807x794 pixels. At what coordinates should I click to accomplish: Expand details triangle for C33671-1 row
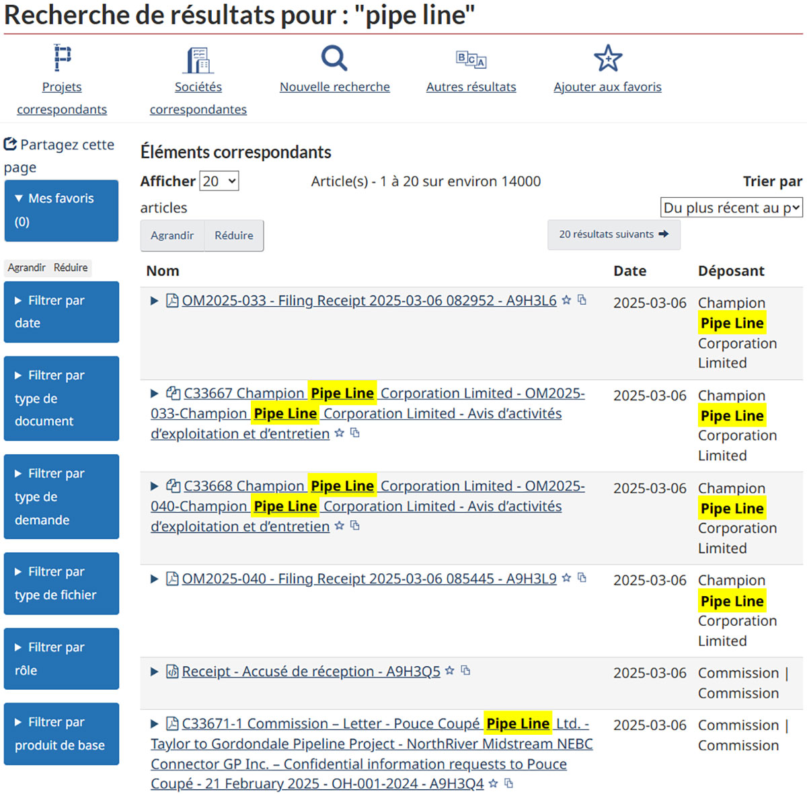[155, 724]
